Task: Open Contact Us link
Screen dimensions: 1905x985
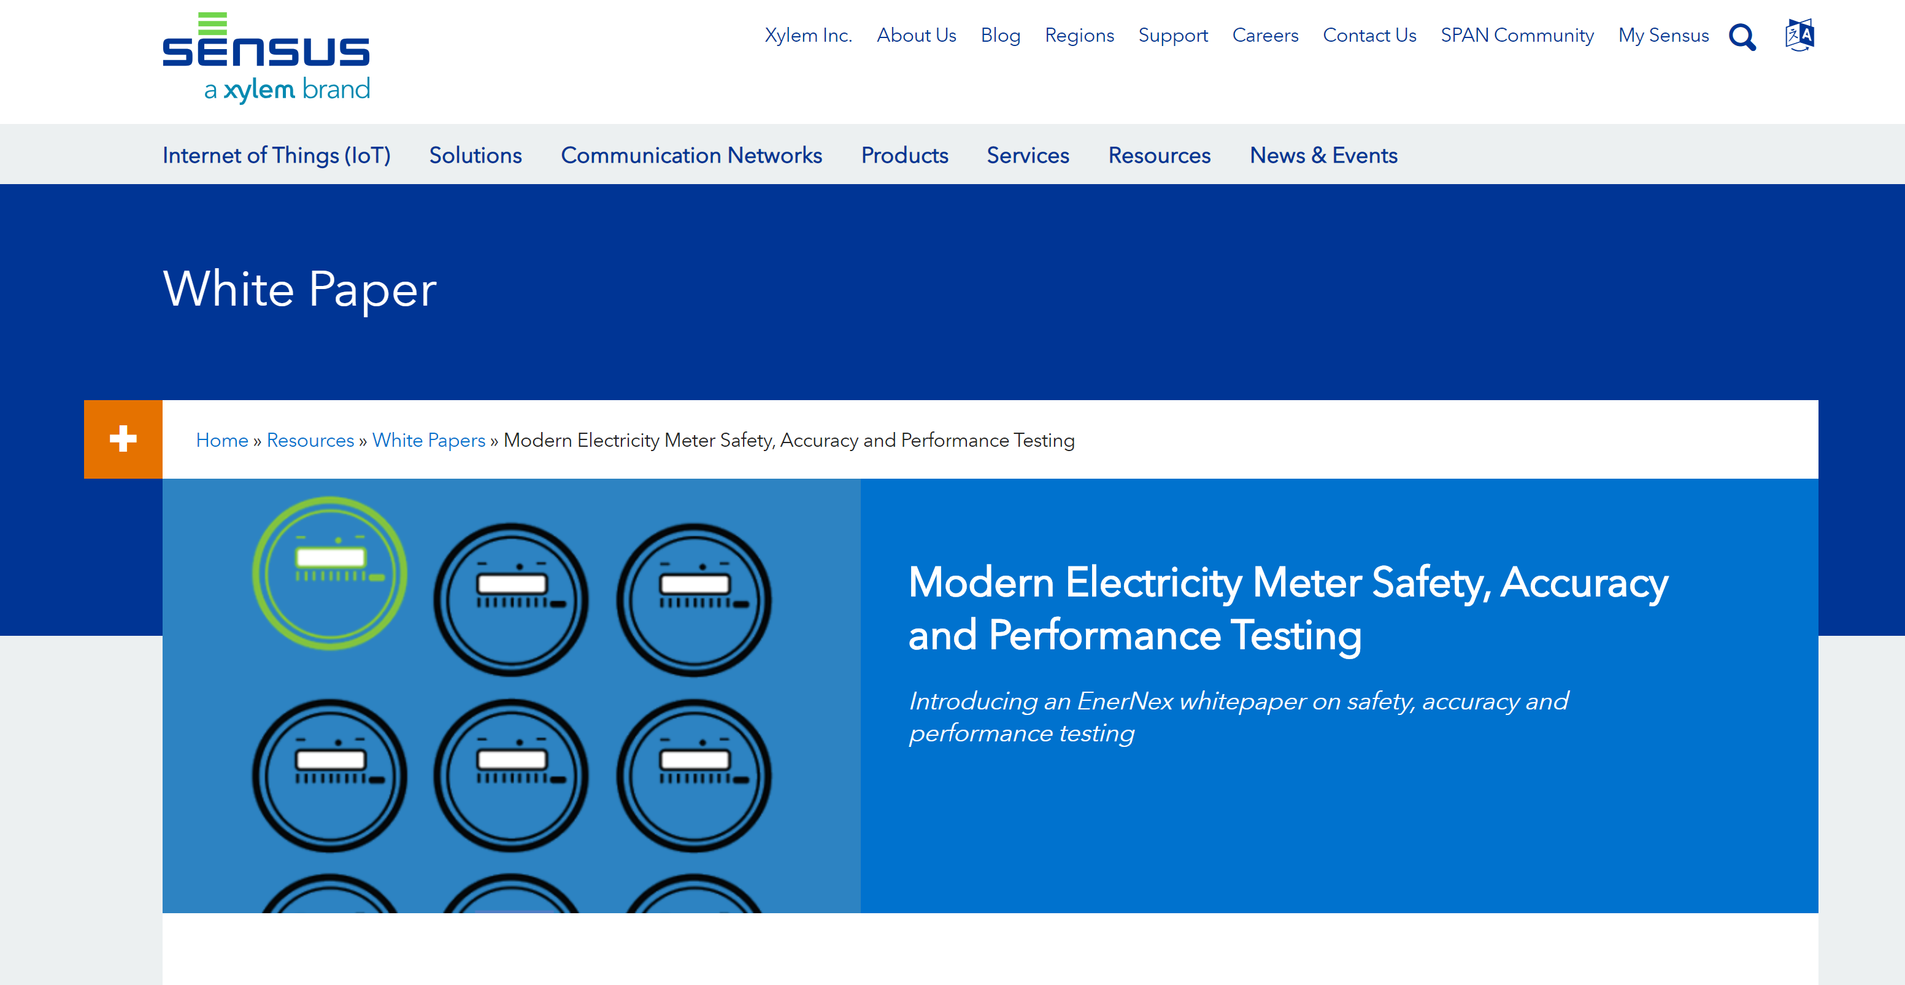Action: tap(1369, 35)
